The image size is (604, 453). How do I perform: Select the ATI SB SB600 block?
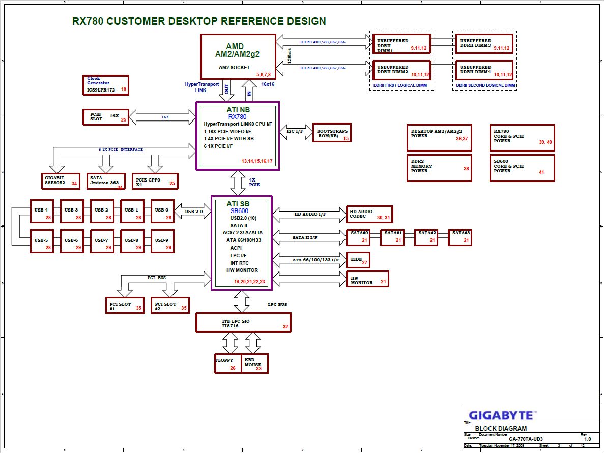(x=242, y=243)
